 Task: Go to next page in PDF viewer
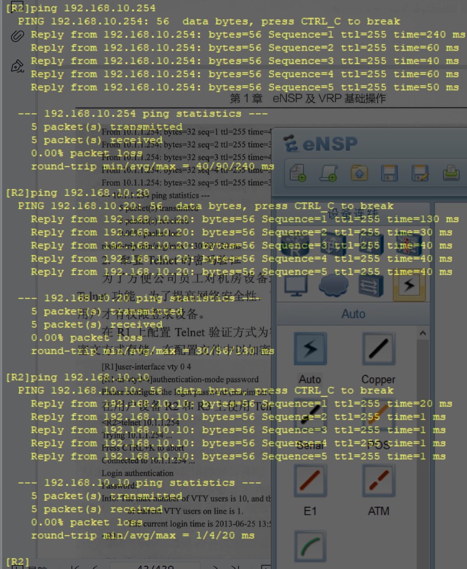(215, 566)
